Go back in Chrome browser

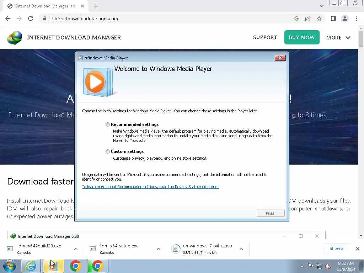(x=8, y=18)
